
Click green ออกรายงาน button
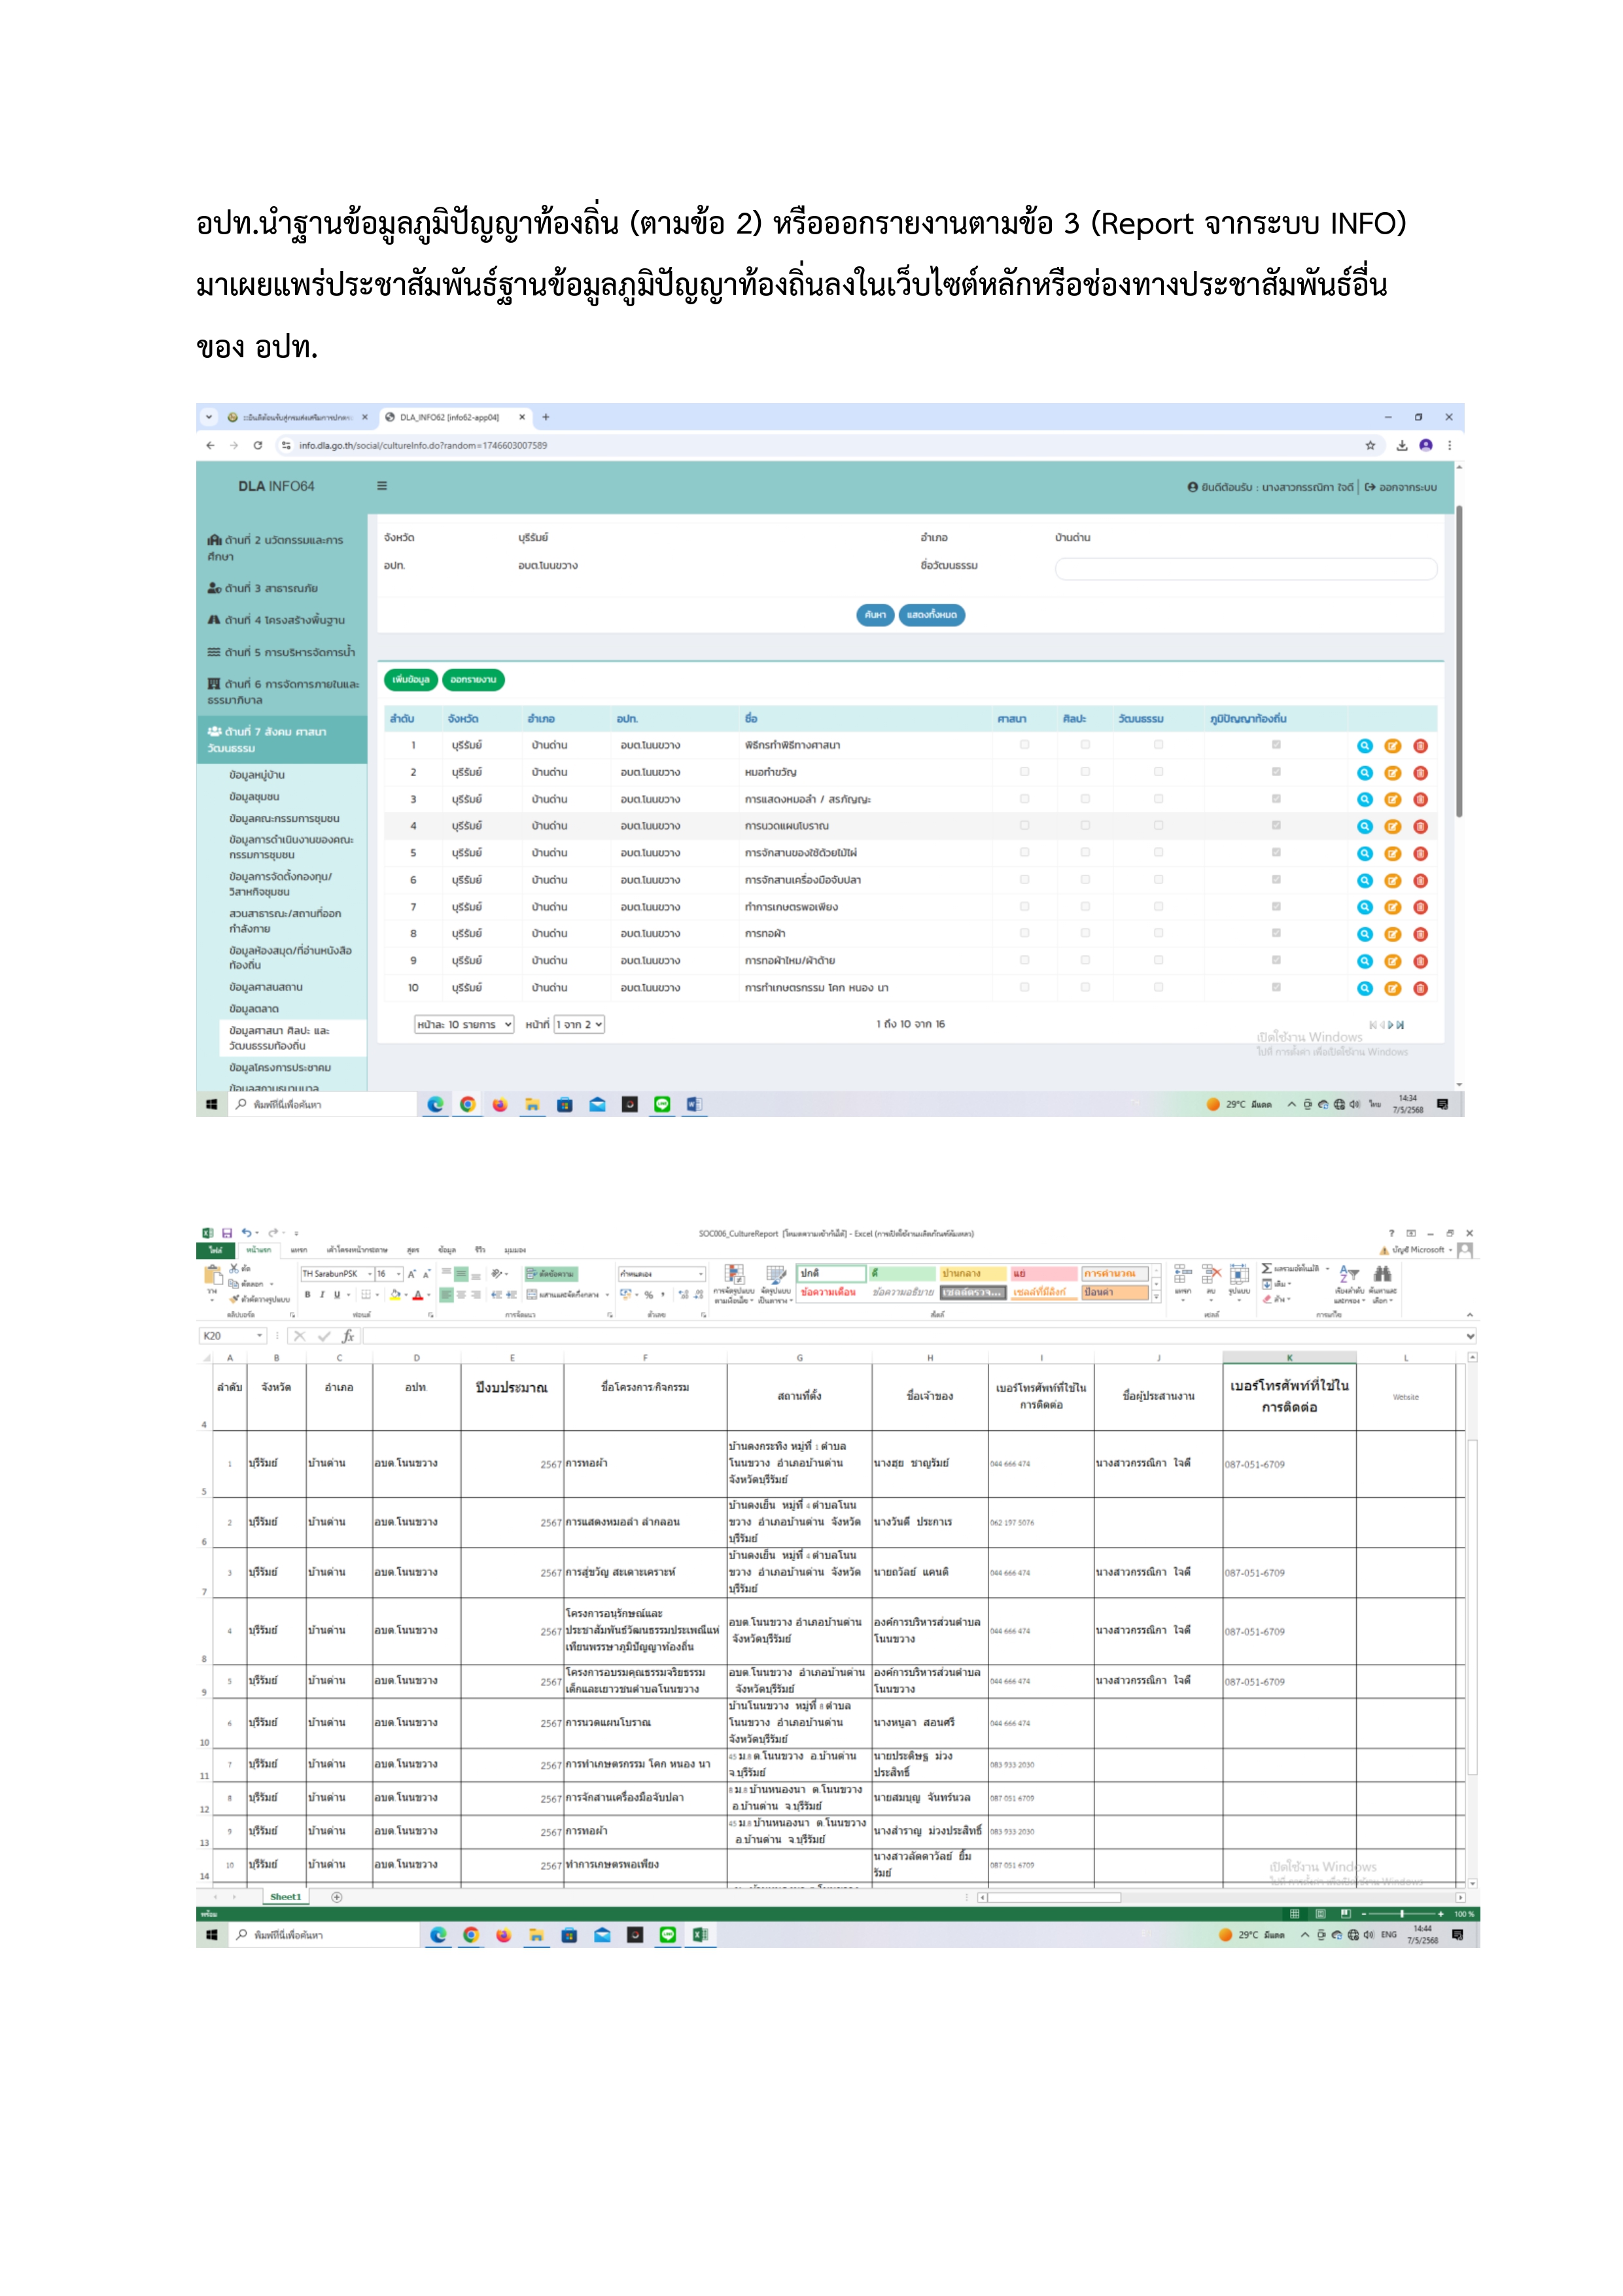pos(473,680)
